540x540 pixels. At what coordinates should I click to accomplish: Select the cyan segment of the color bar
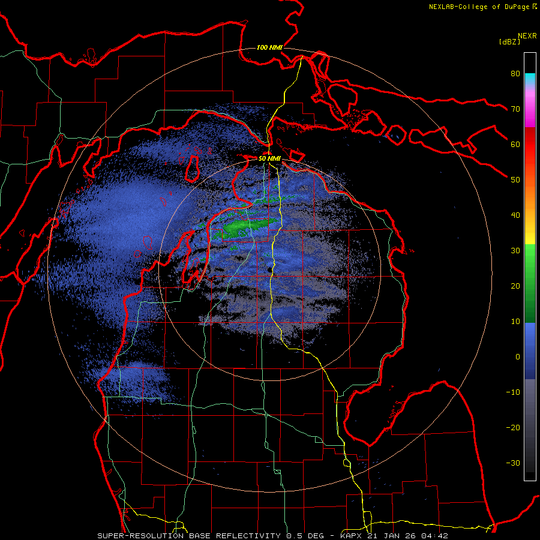point(530,79)
